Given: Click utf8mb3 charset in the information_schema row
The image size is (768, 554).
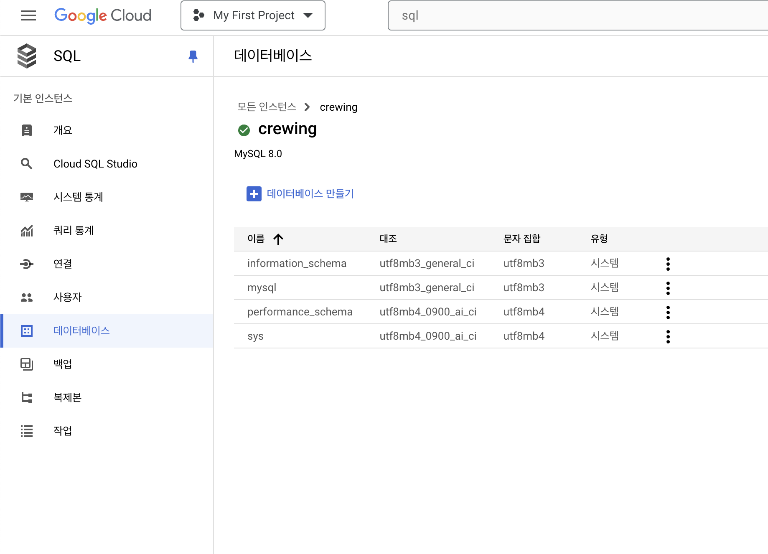Looking at the screenshot, I should click(524, 263).
